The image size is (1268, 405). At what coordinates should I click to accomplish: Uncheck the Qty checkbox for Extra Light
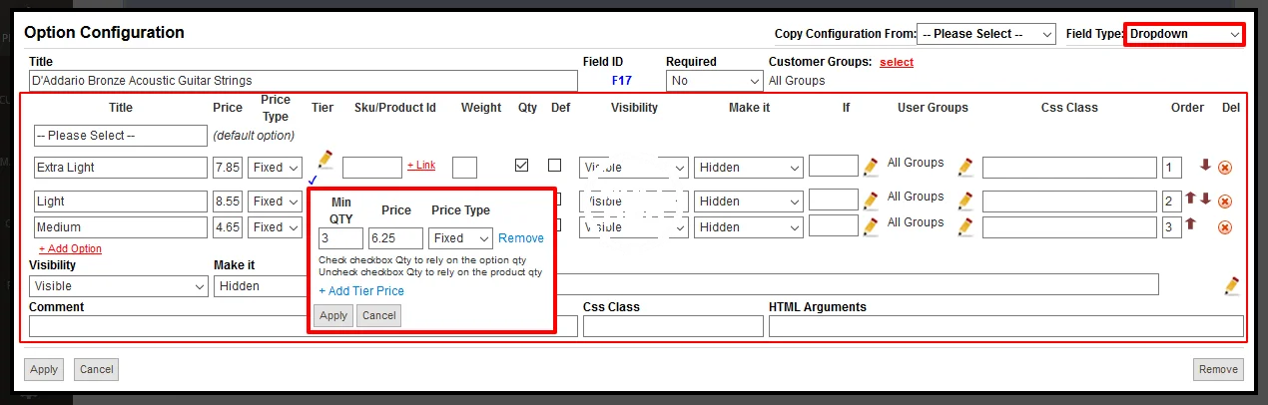click(521, 166)
